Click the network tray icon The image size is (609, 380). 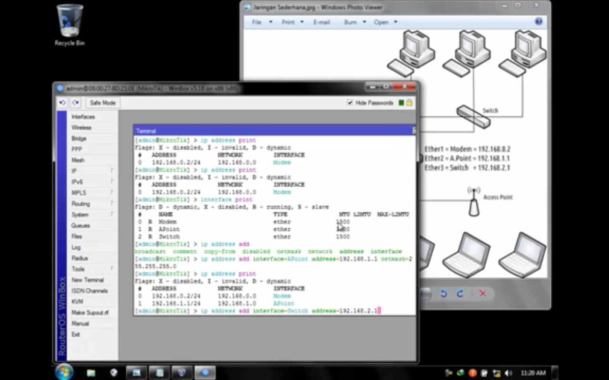pyautogui.click(x=497, y=373)
